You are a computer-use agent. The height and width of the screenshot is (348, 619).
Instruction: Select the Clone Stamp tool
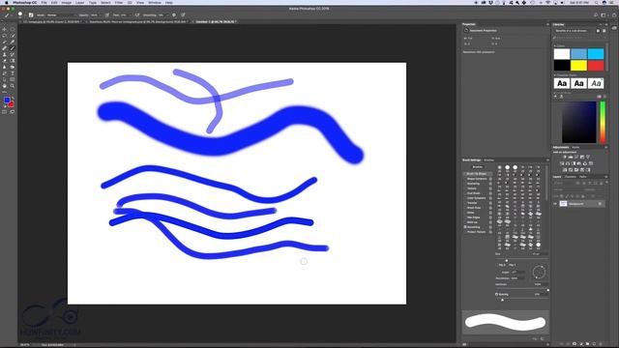coord(4,54)
